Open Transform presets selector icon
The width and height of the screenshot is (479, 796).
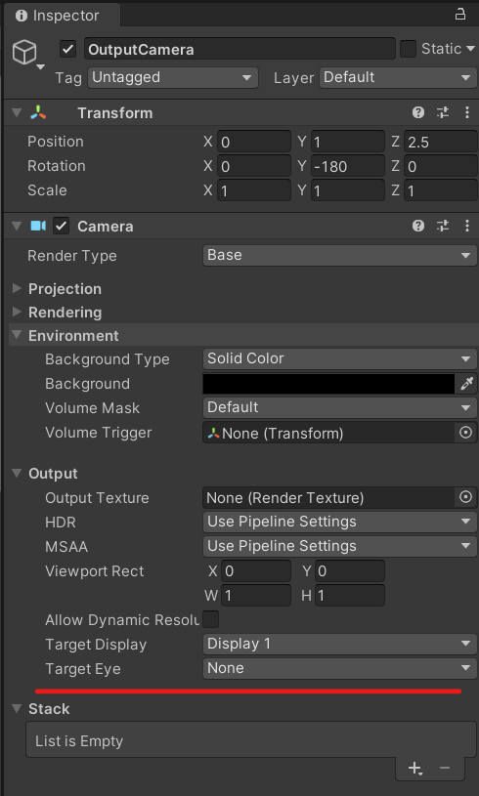(x=443, y=112)
